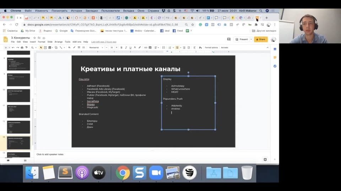Open the fill color picker
Image resolution: width=341 pixels, height=191 pixels.
(x=69, y=48)
